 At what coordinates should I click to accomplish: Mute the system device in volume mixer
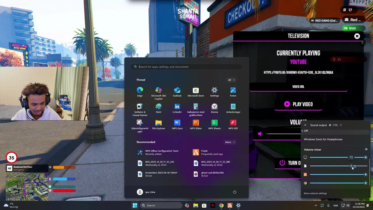tap(305, 157)
